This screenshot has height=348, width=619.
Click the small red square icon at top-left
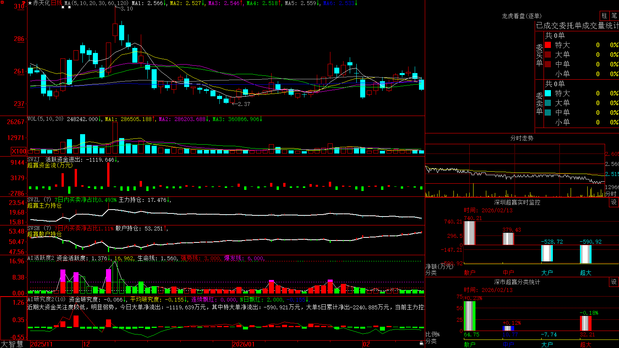point(2,2)
